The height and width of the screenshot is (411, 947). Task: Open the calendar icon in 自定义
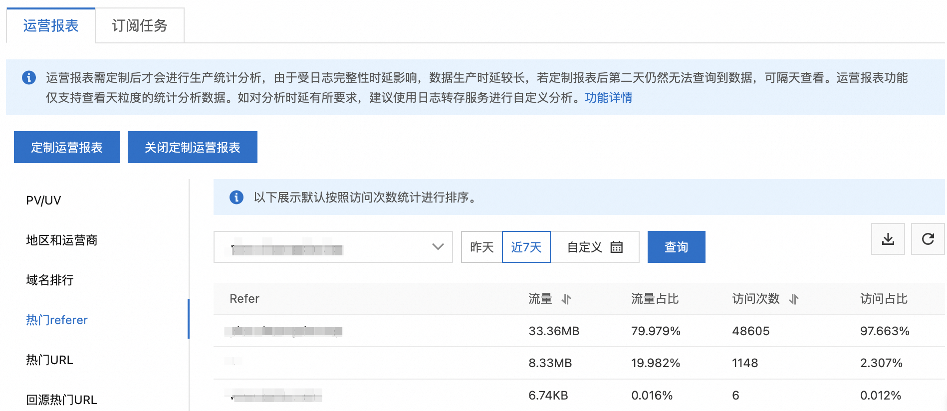(617, 247)
